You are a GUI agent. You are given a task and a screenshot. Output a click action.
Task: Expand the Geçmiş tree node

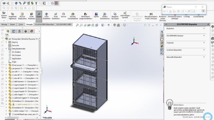pyautogui.click(x=6, y=42)
